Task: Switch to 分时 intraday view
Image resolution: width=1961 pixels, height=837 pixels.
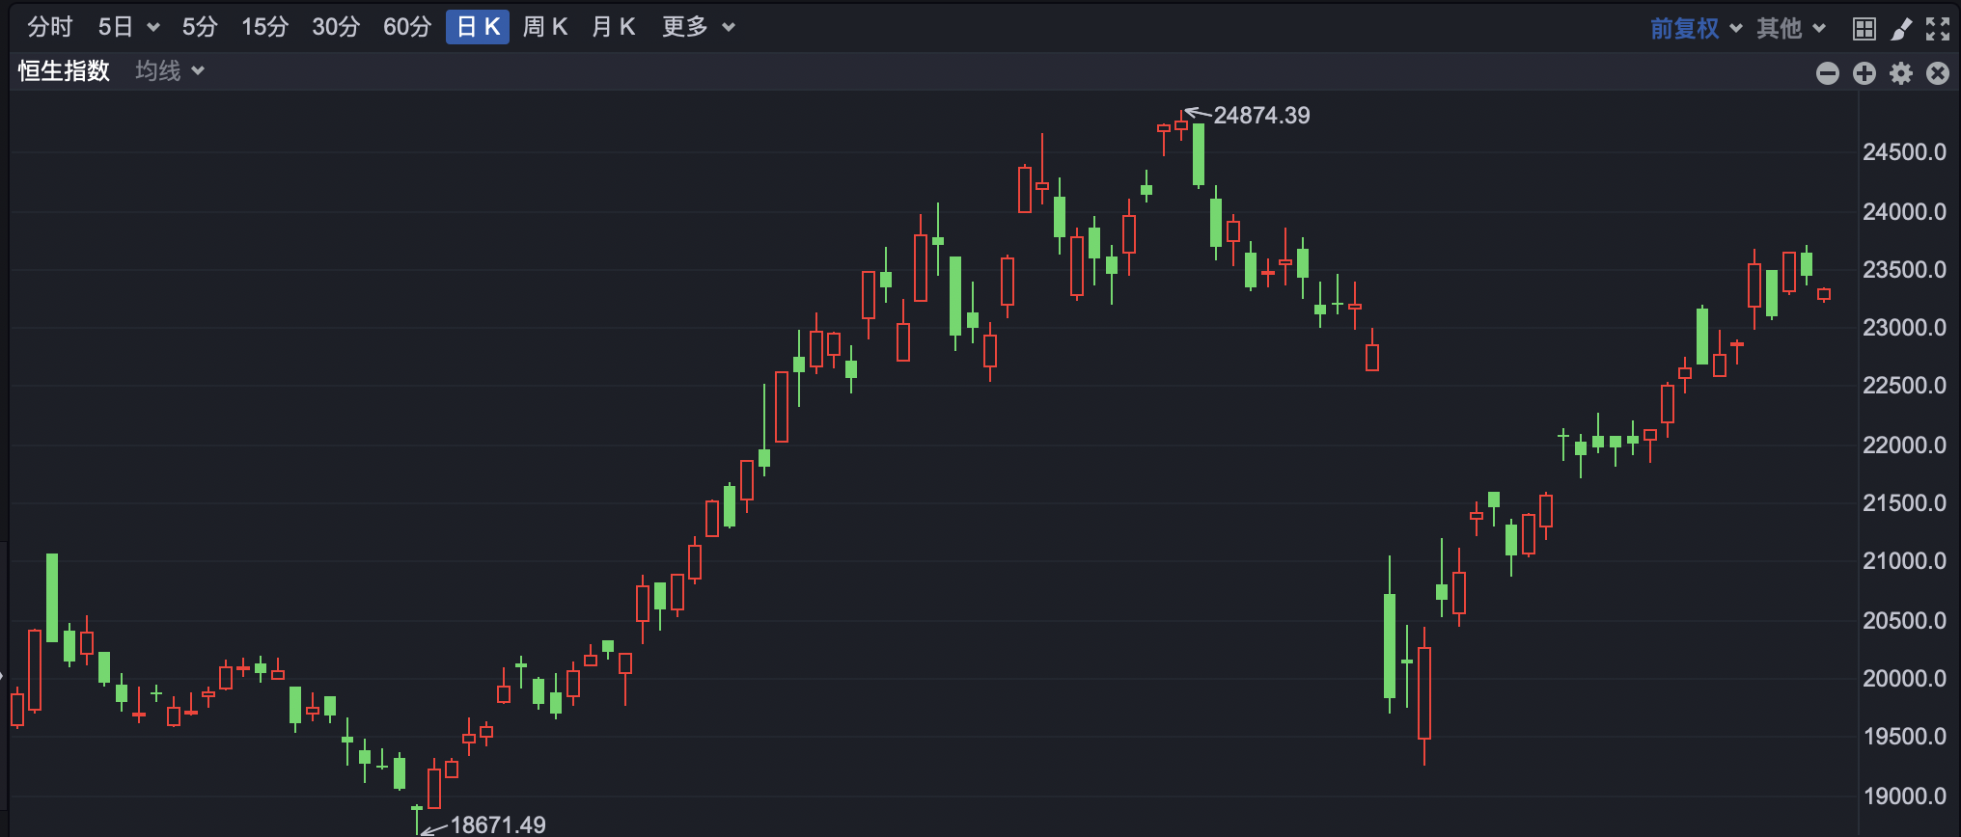Action: (49, 27)
